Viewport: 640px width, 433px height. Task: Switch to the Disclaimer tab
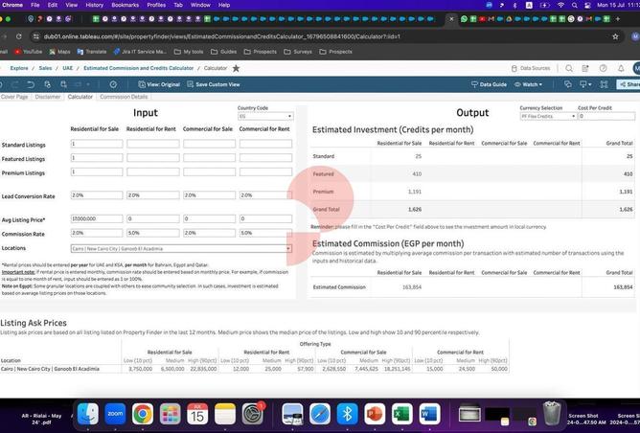point(48,97)
